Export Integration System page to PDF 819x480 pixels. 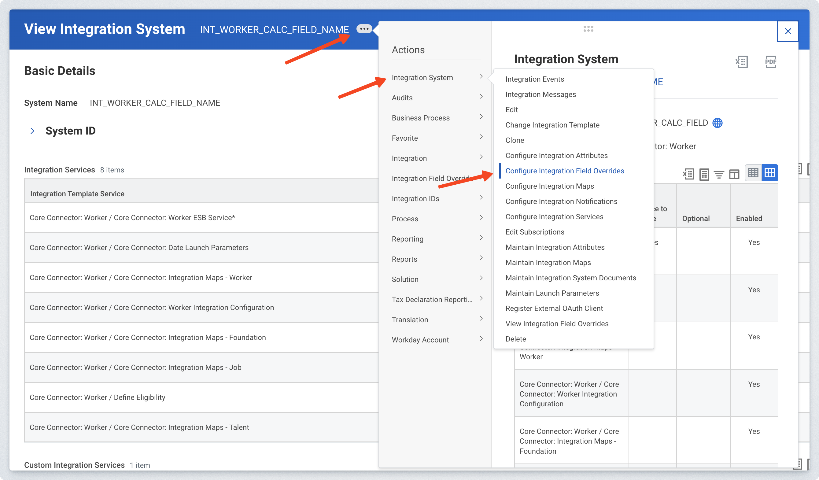[x=770, y=61]
